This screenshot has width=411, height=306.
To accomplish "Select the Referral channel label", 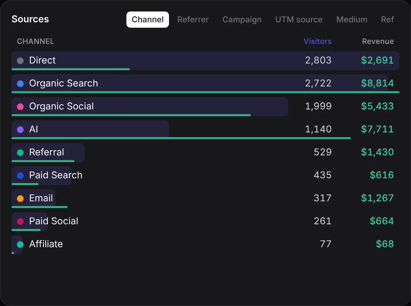I will pyautogui.click(x=47, y=152).
